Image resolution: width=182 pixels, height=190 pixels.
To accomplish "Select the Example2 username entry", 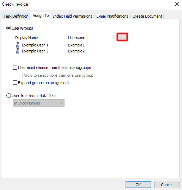I will (x=76, y=51).
